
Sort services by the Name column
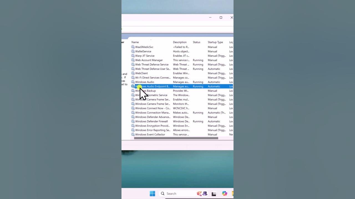pos(135,42)
